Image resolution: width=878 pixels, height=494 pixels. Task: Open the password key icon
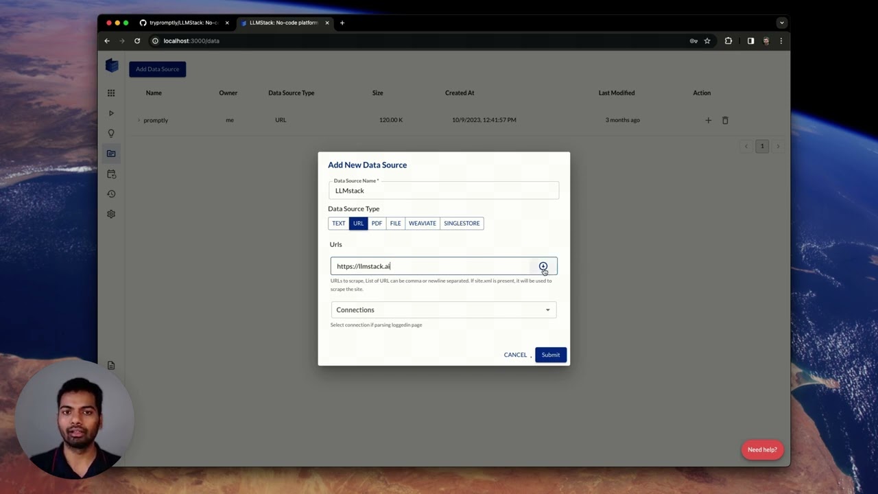coord(693,41)
